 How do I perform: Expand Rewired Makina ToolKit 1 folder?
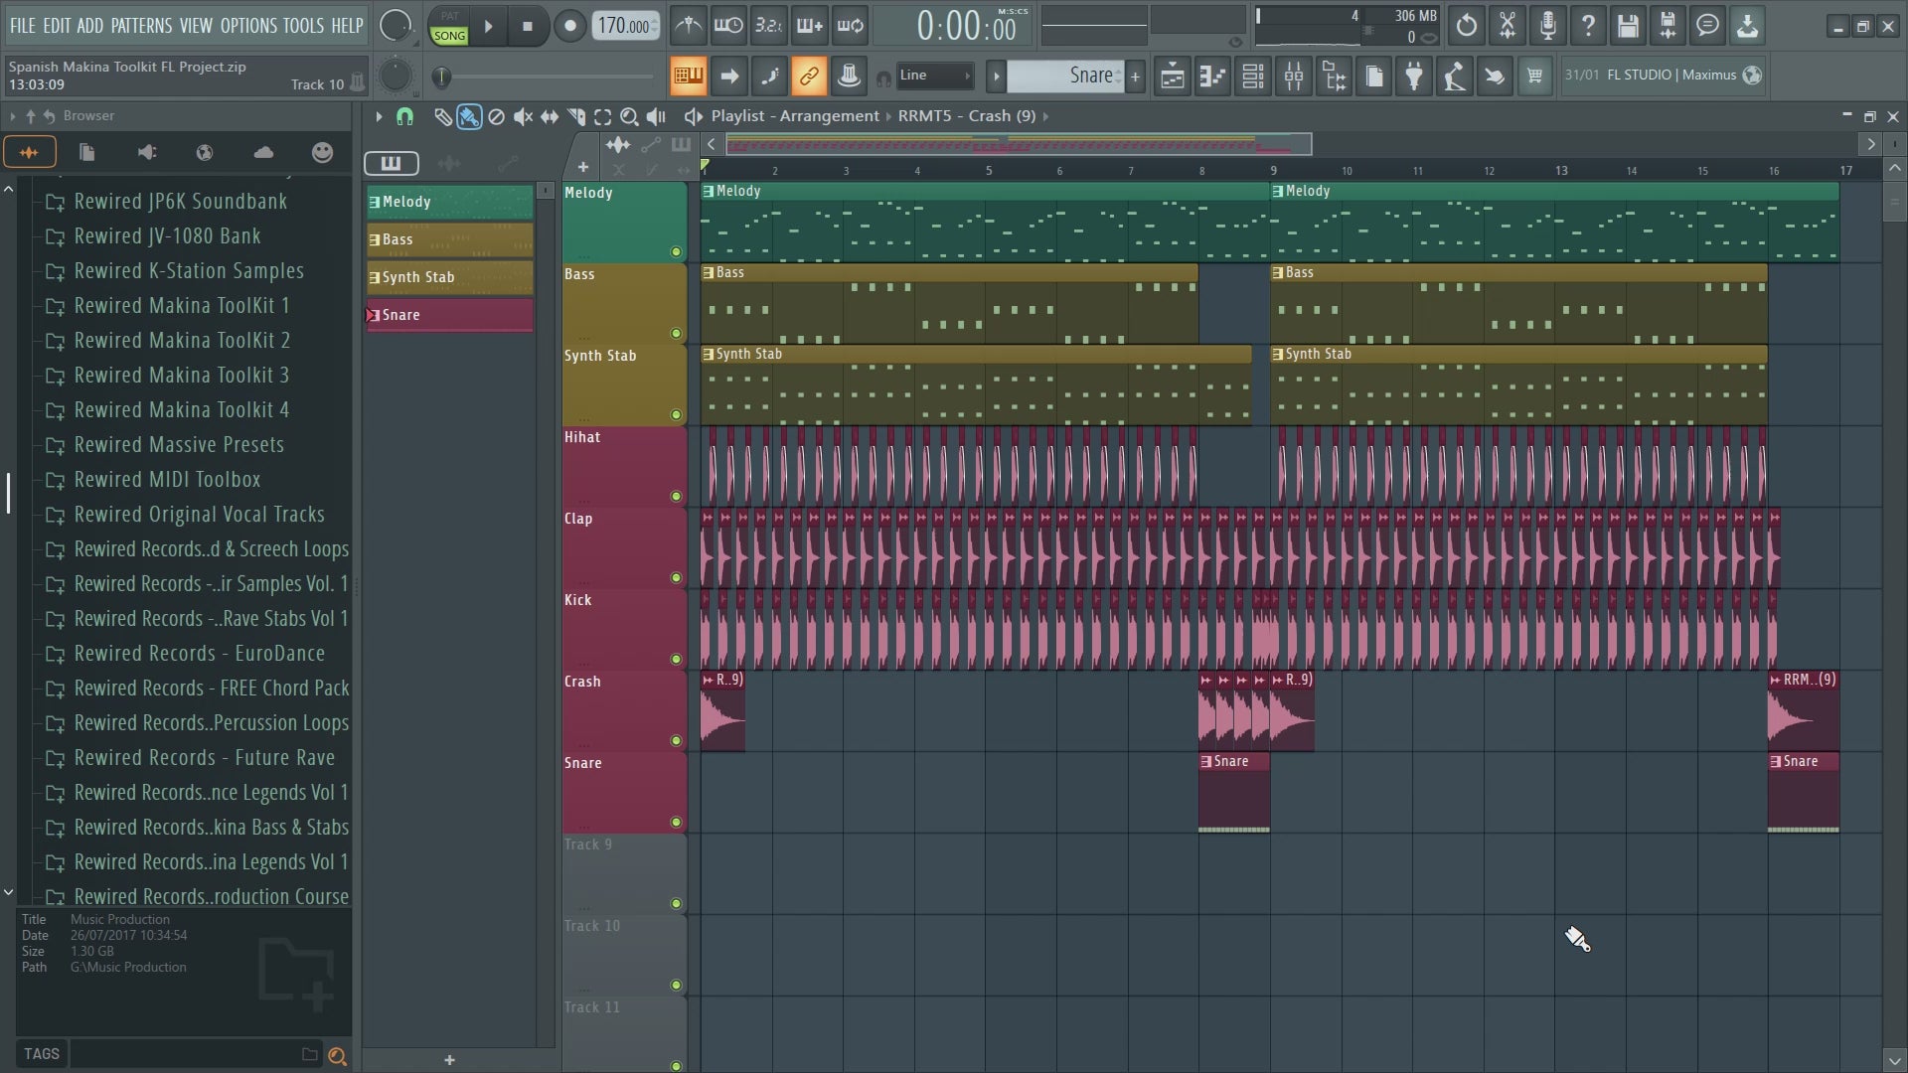click(x=181, y=306)
